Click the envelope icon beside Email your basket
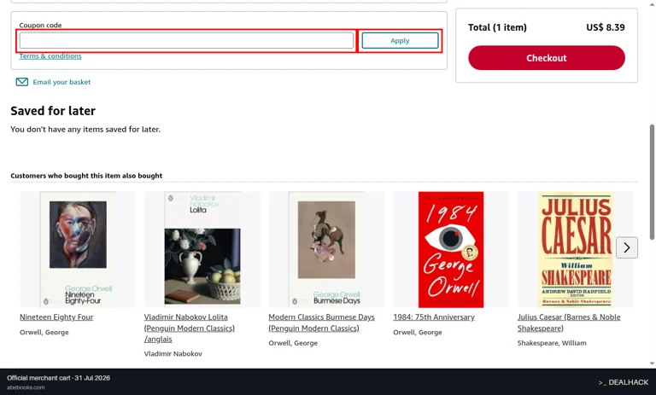This screenshot has width=656, height=395. coord(21,82)
